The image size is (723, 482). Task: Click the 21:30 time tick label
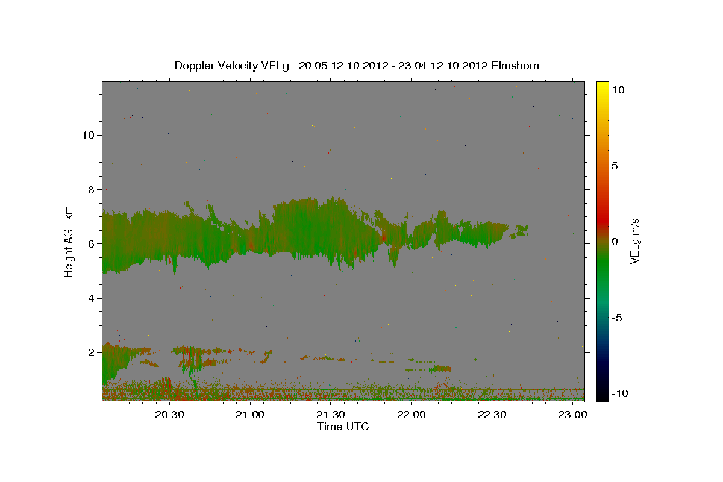pos(331,415)
